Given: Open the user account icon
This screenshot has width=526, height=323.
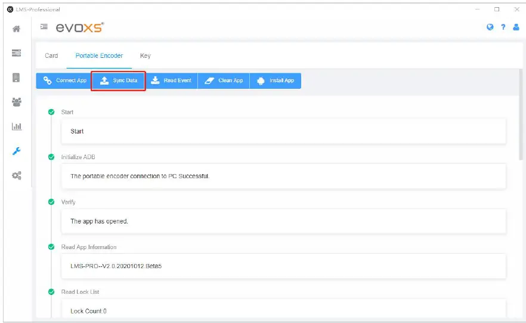Looking at the screenshot, I should tap(516, 27).
